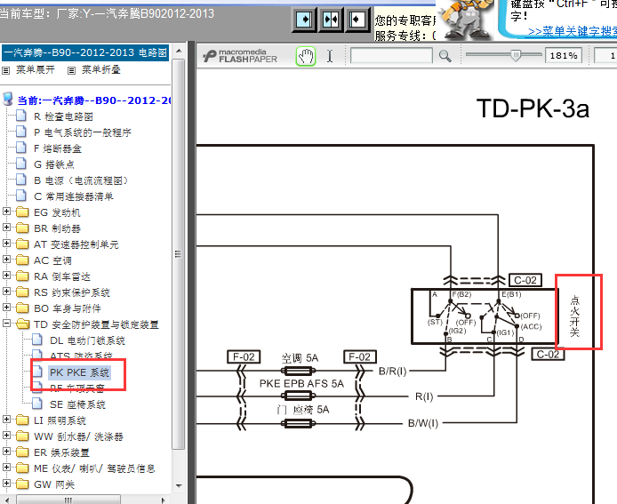Expand the BO 车身与附件 node
Screen dimensions: 617x504
(6, 308)
